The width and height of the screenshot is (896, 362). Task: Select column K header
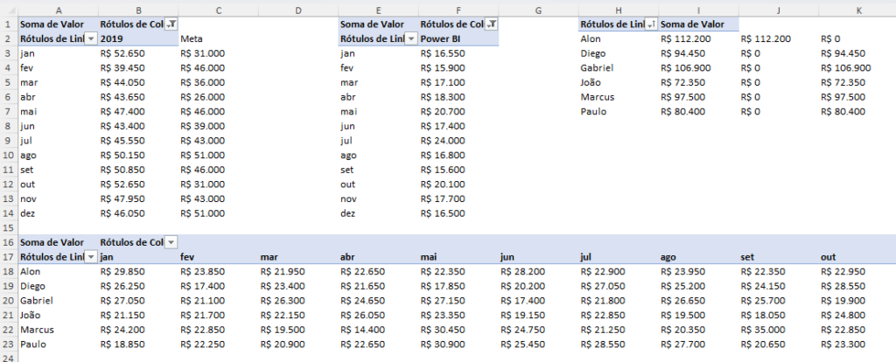(x=857, y=10)
